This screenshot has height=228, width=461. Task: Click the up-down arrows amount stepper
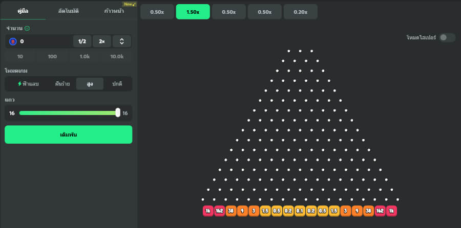tap(122, 41)
